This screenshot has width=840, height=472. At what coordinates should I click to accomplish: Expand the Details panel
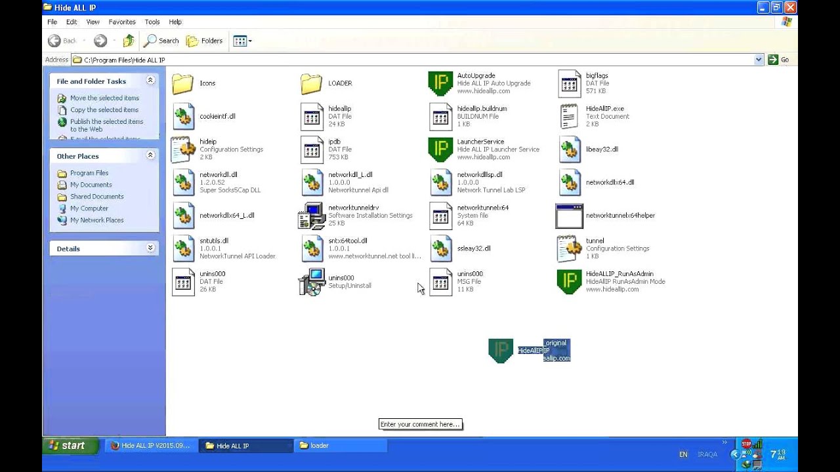coord(150,248)
